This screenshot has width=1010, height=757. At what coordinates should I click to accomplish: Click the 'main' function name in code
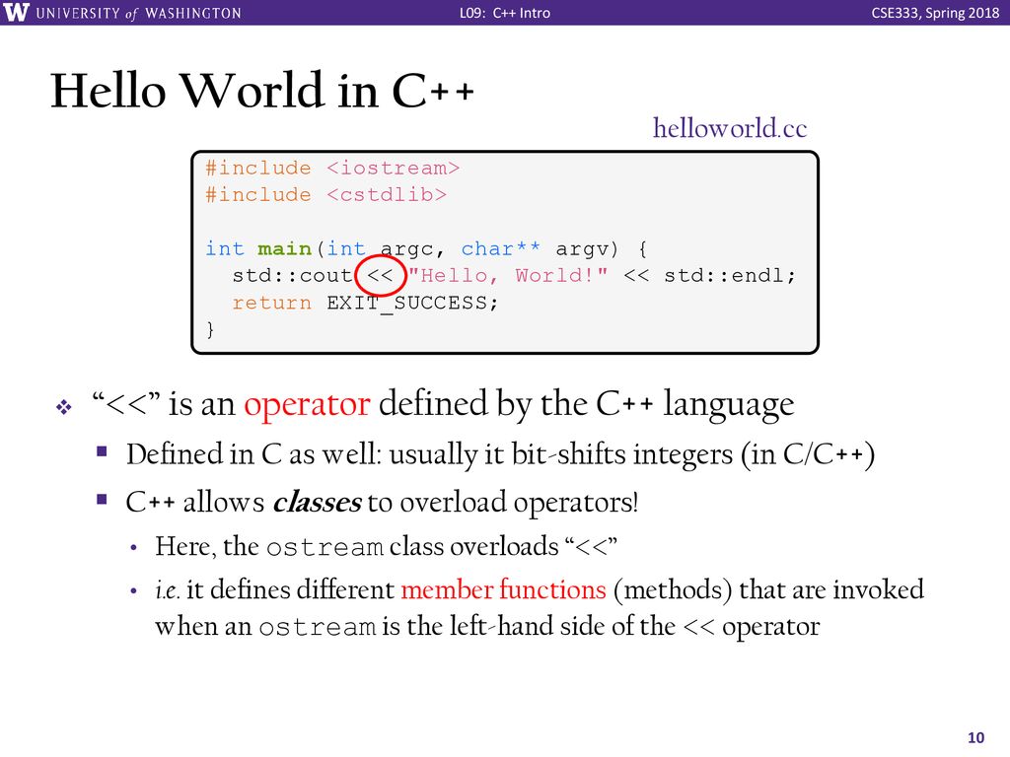[284, 249]
